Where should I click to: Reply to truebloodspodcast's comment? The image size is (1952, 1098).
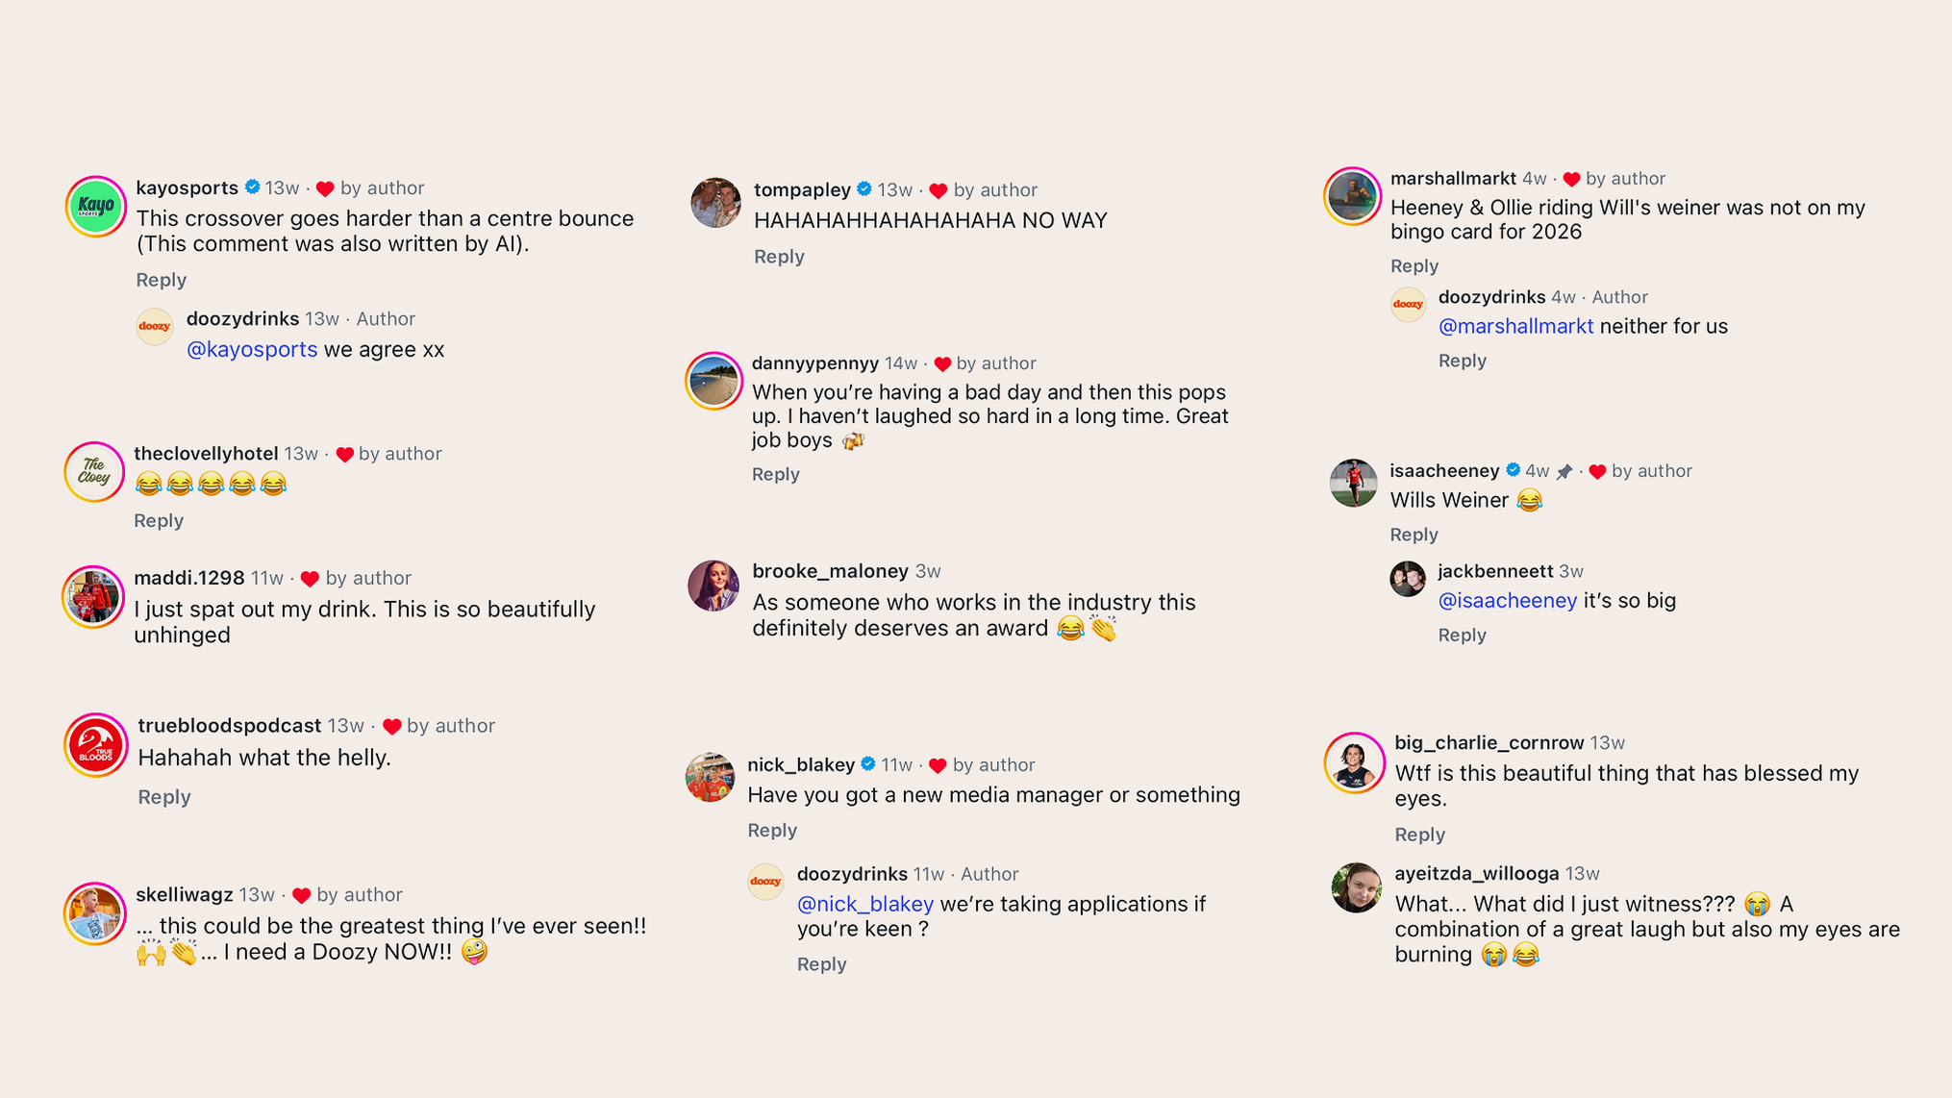(164, 797)
